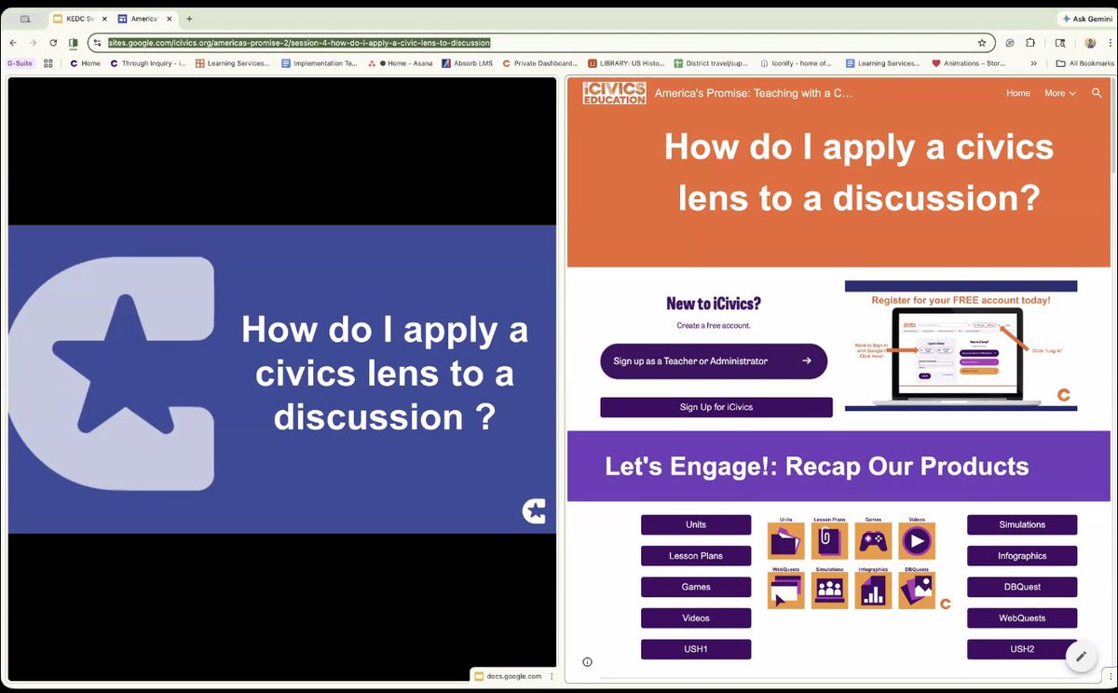This screenshot has height=693, width=1118.
Task: Open the G-Suite bookmark
Action: click(20, 63)
